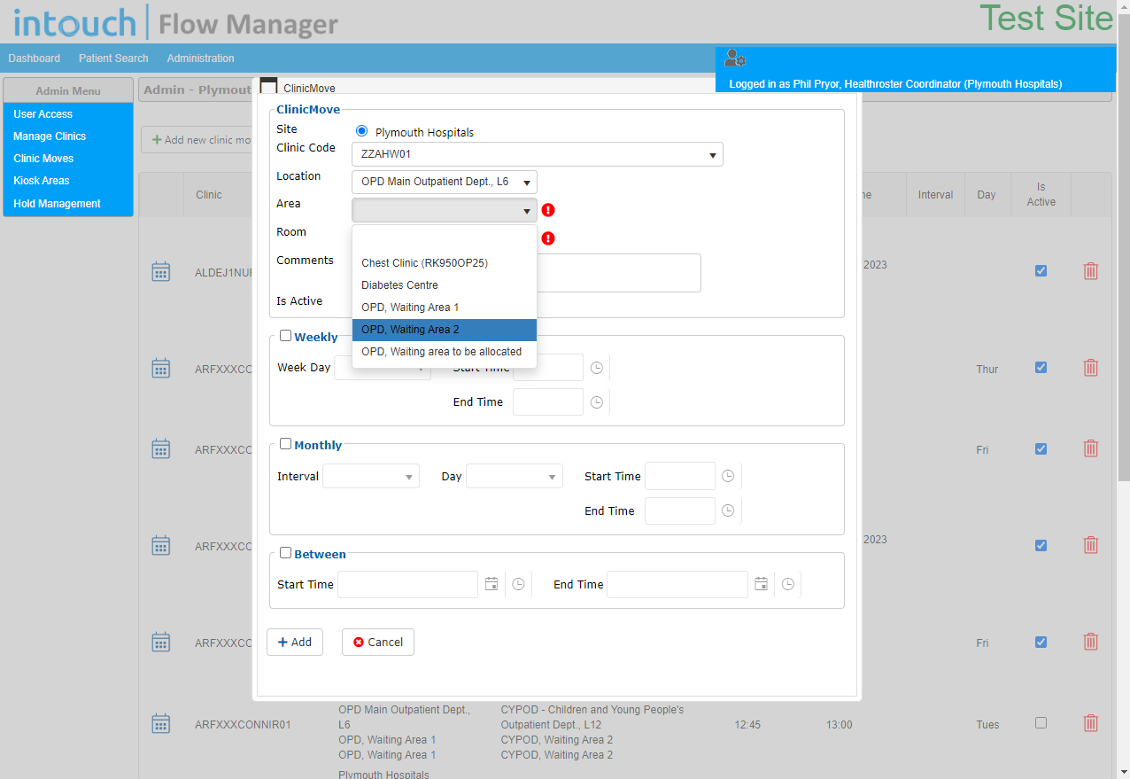Click Area field validation error icon

click(548, 210)
